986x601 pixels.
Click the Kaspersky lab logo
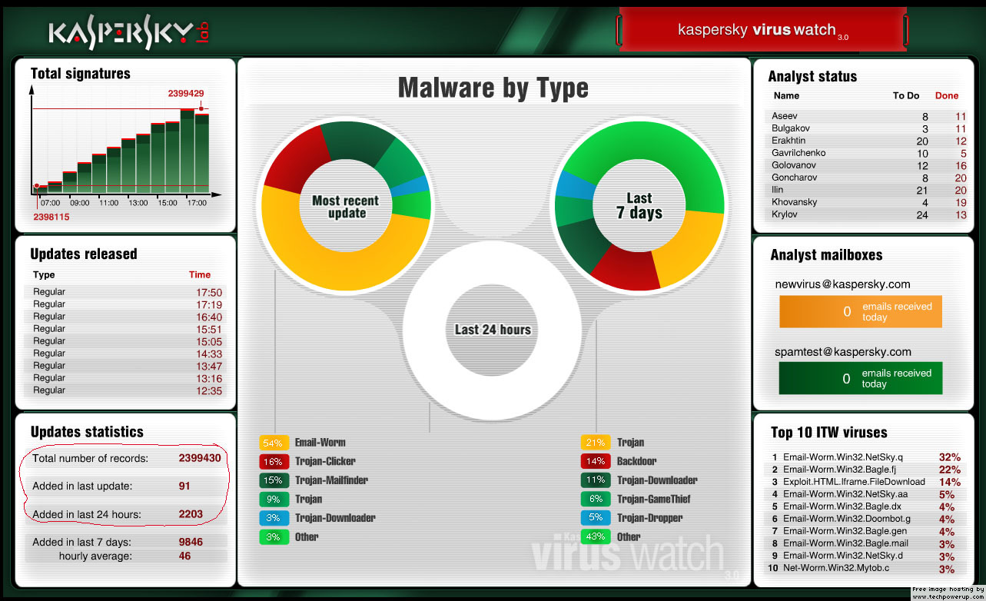(x=129, y=32)
